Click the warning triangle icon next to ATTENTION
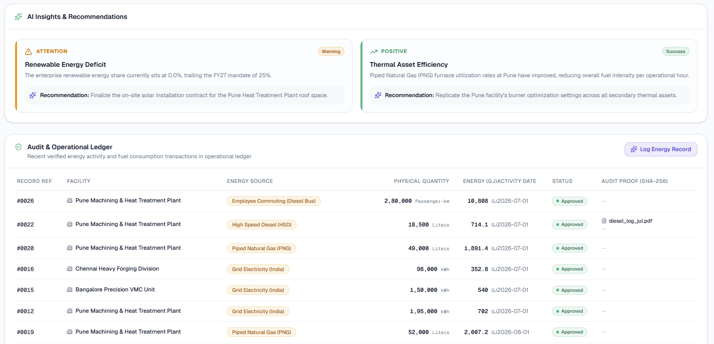The width and height of the screenshot is (714, 344). (28, 51)
